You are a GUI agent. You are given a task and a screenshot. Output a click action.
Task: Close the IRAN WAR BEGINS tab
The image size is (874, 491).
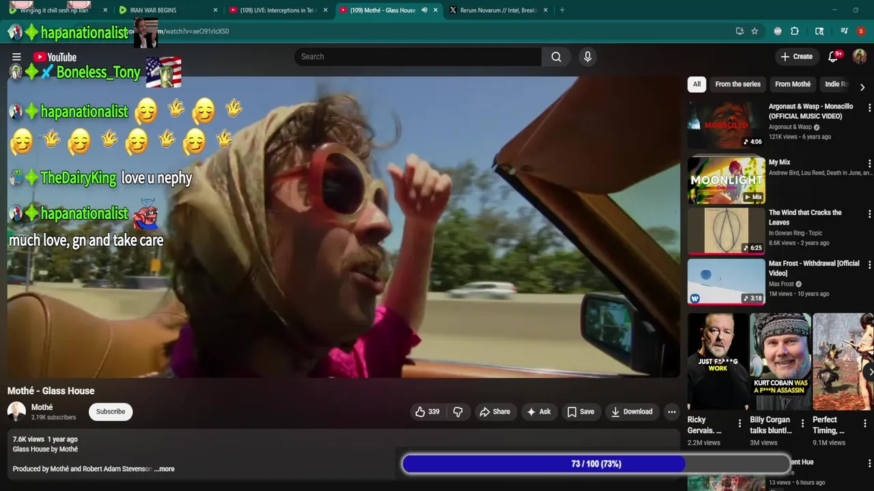pyautogui.click(x=216, y=10)
